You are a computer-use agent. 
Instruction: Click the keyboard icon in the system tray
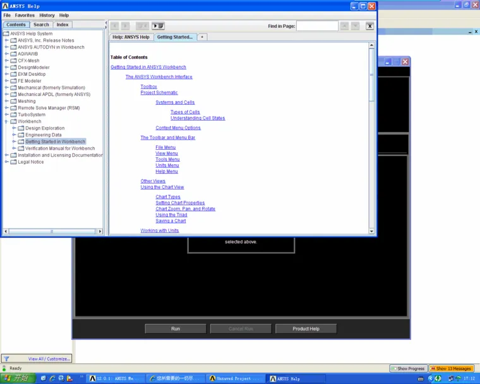click(x=421, y=379)
